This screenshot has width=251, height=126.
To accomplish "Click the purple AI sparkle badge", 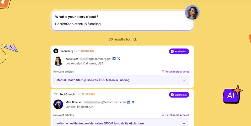I will [x=232, y=95].
